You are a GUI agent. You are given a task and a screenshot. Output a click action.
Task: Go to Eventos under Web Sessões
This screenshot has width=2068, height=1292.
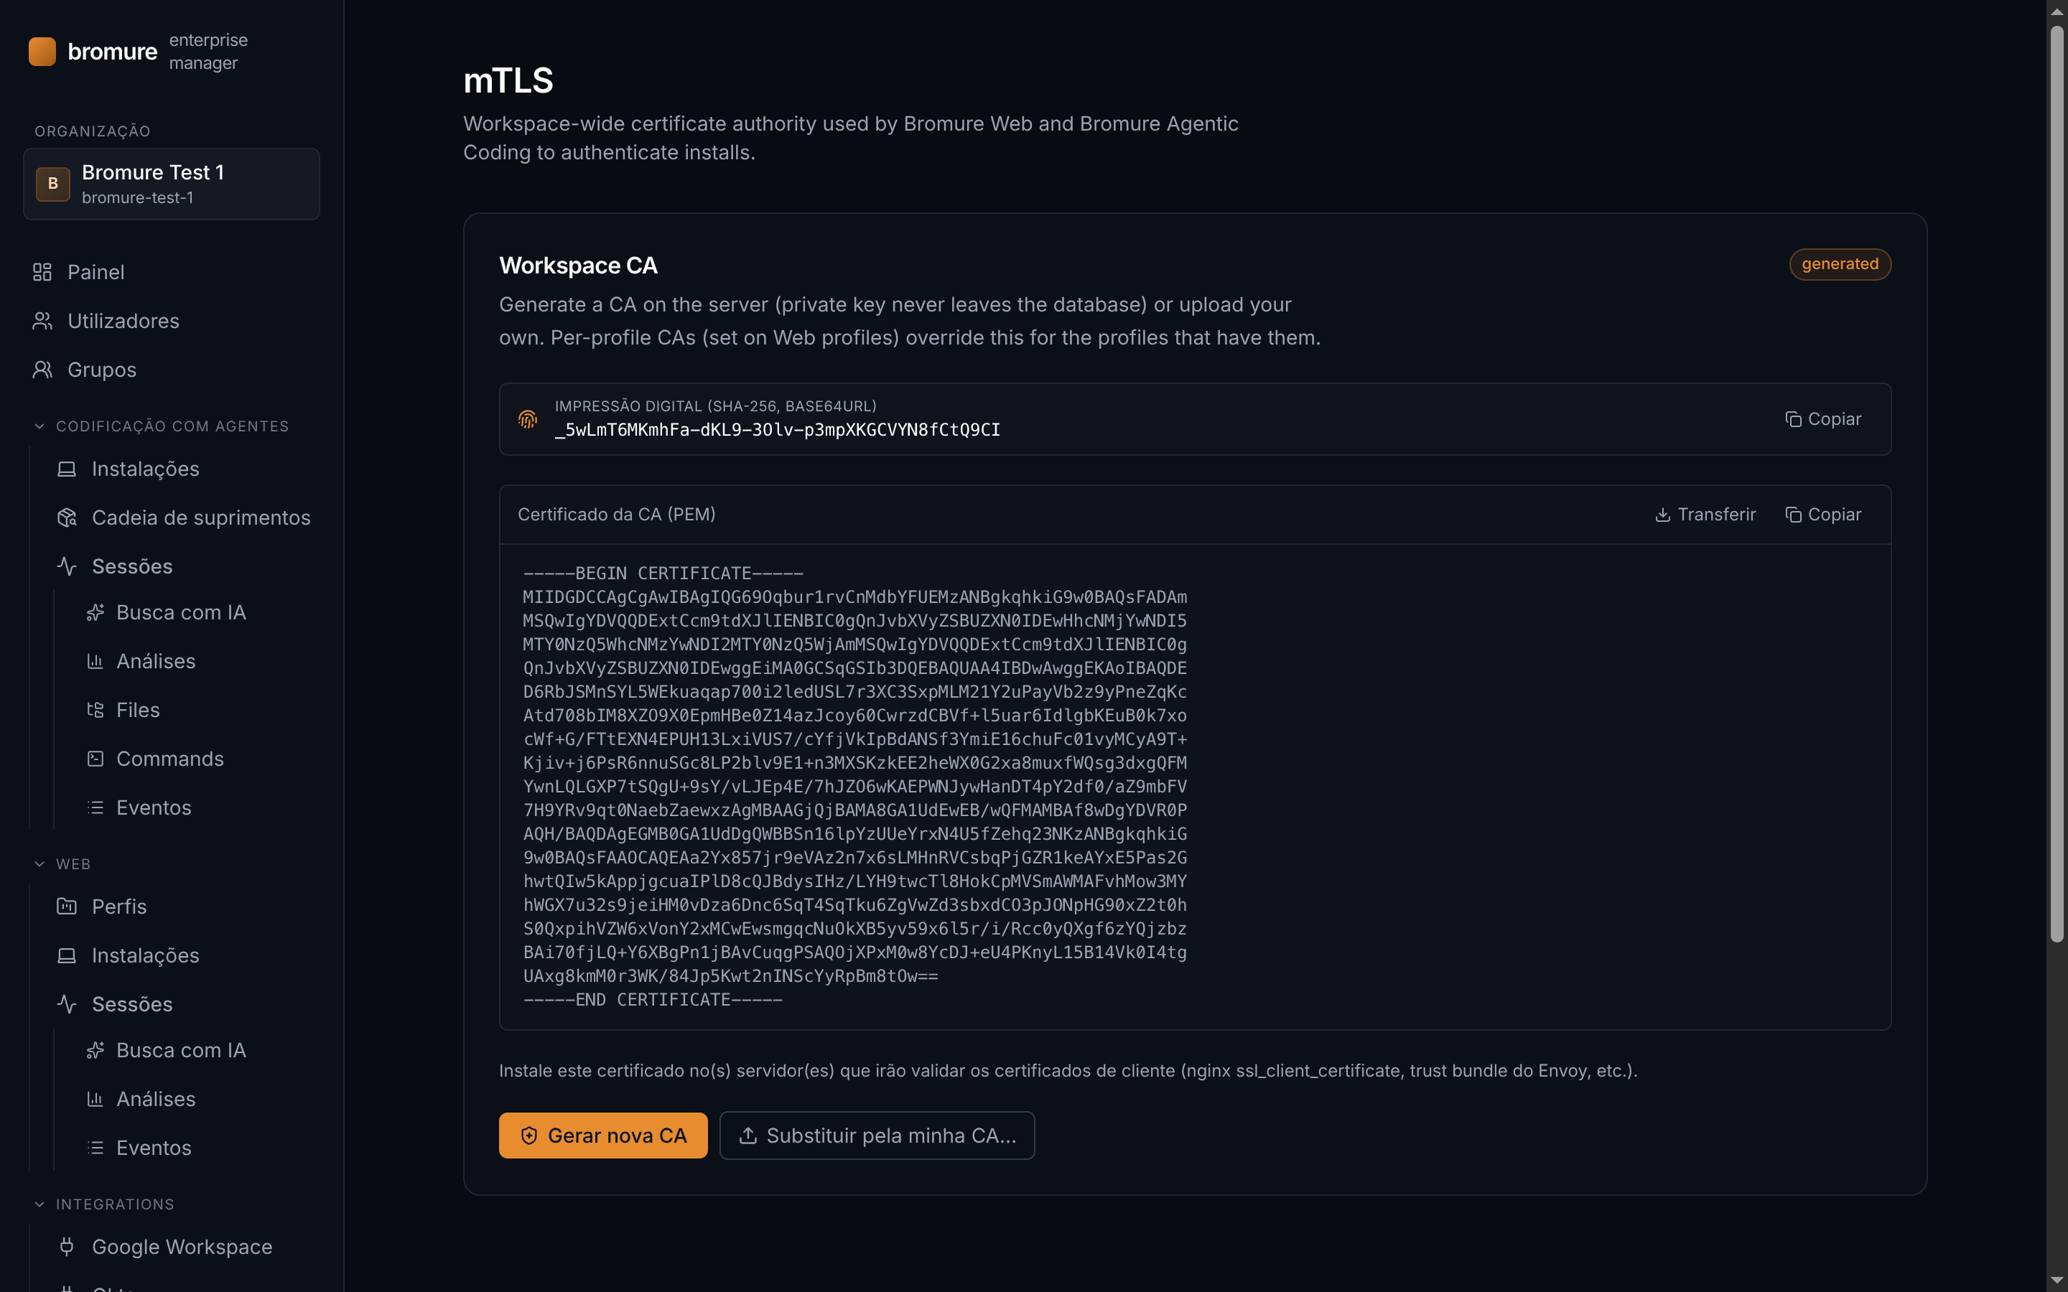click(x=154, y=1147)
